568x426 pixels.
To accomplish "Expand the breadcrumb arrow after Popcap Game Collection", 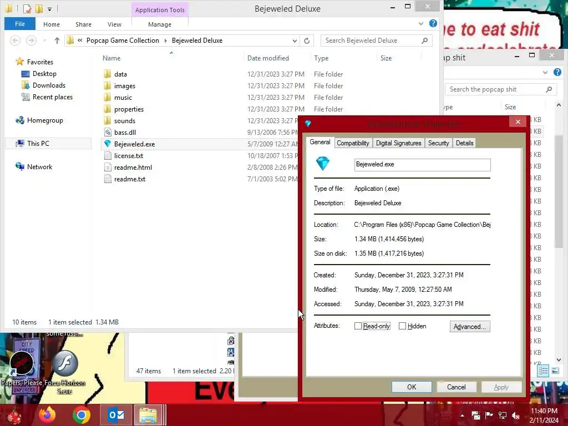I will point(165,40).
